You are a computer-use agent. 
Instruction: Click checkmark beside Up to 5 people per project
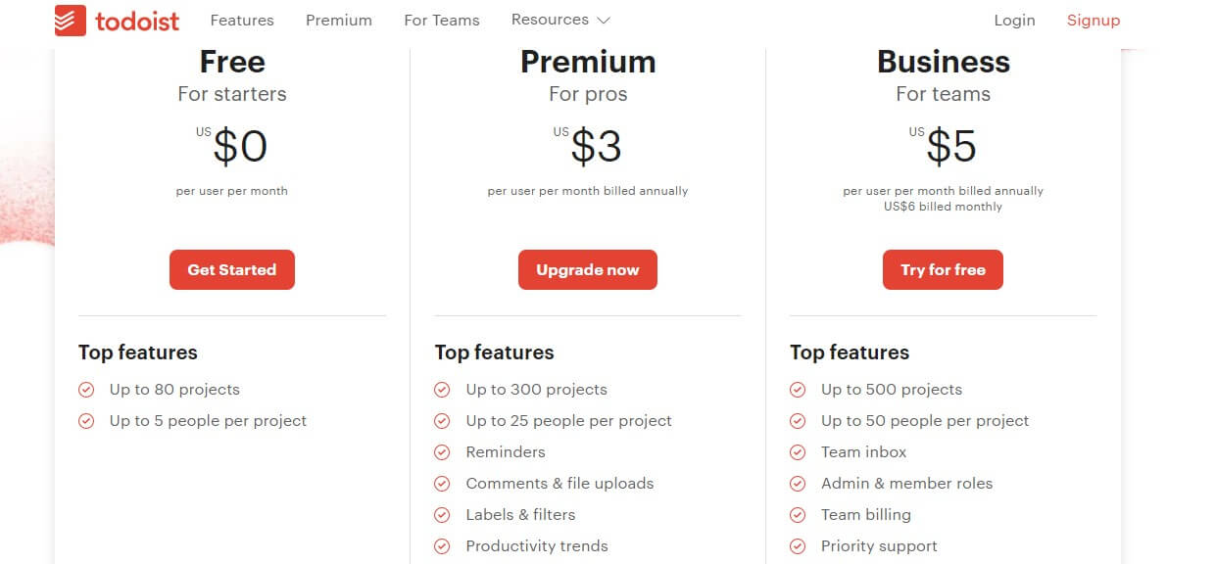(86, 421)
